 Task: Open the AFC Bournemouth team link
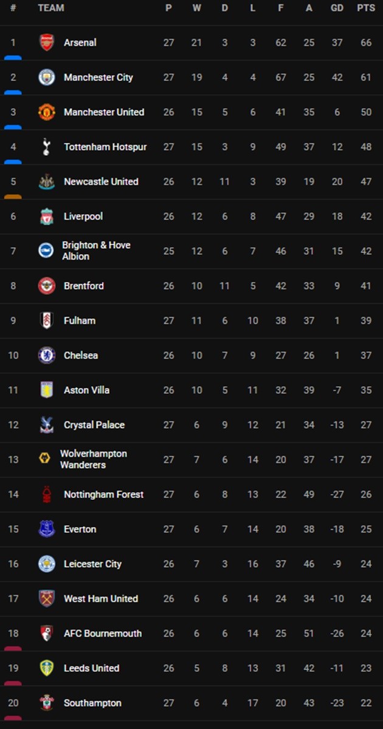102,633
